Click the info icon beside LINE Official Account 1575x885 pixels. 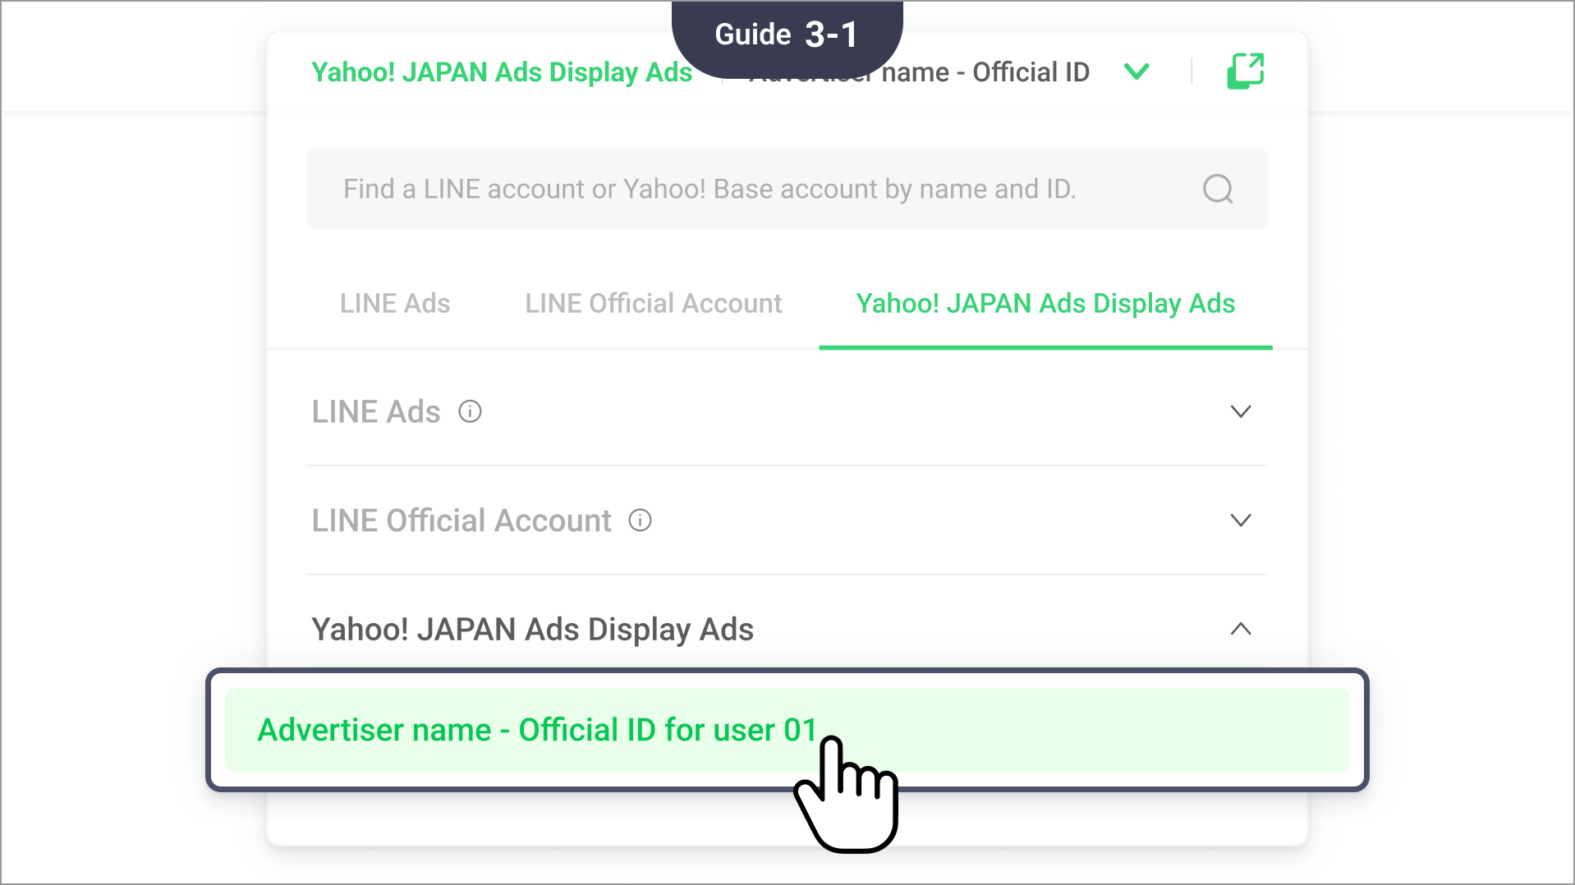[640, 520]
